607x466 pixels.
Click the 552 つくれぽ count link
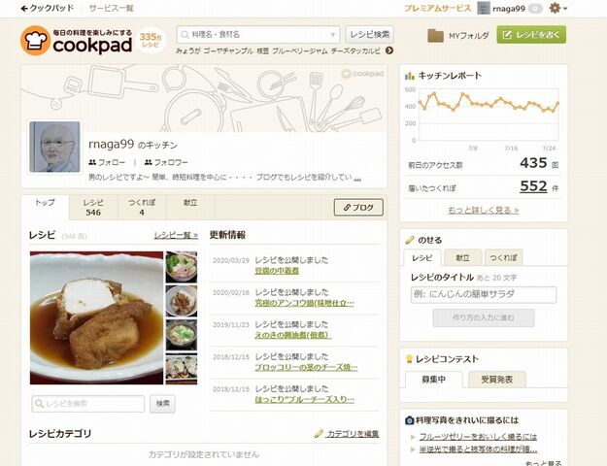[533, 186]
